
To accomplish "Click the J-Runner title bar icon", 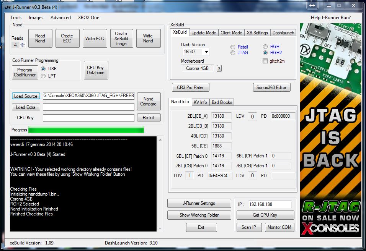I will point(8,7).
